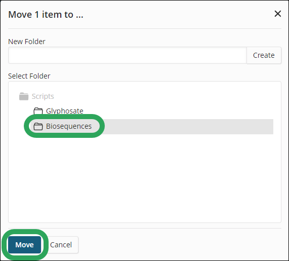
Task: Click the Create button
Action: pyautogui.click(x=264, y=55)
